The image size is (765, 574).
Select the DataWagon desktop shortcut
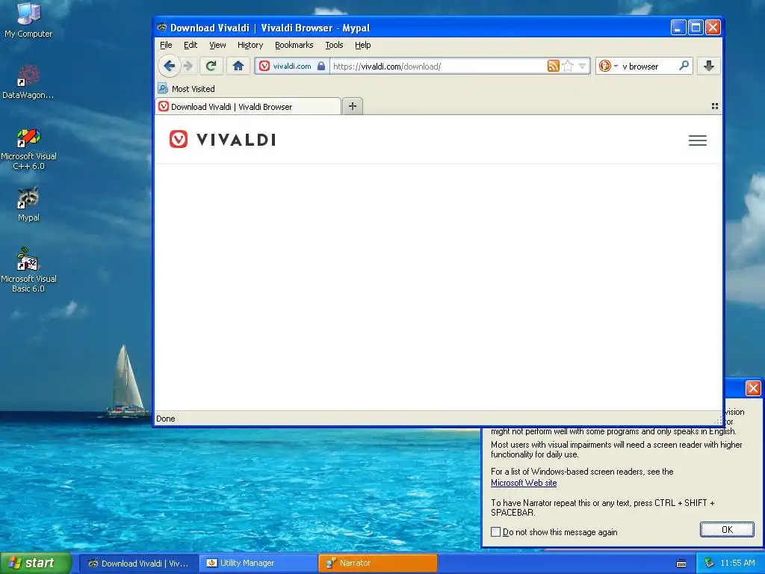coord(28,82)
